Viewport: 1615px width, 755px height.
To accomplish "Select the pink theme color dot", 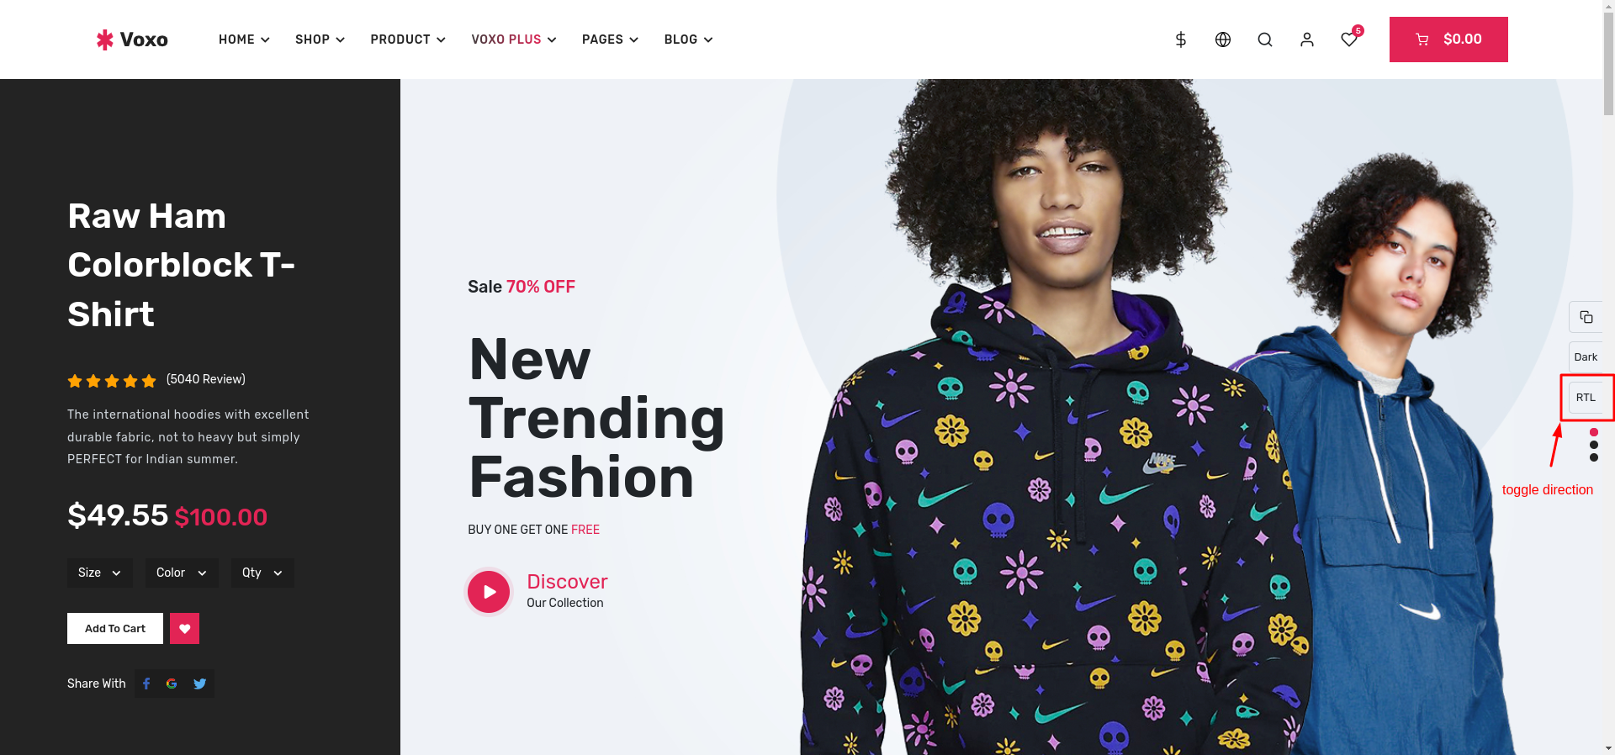I will [x=1594, y=432].
